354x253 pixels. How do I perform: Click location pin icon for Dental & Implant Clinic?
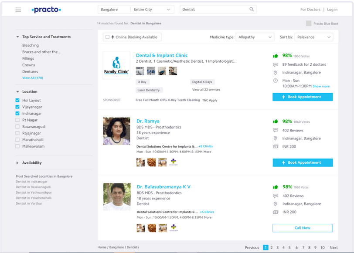click(x=275, y=73)
